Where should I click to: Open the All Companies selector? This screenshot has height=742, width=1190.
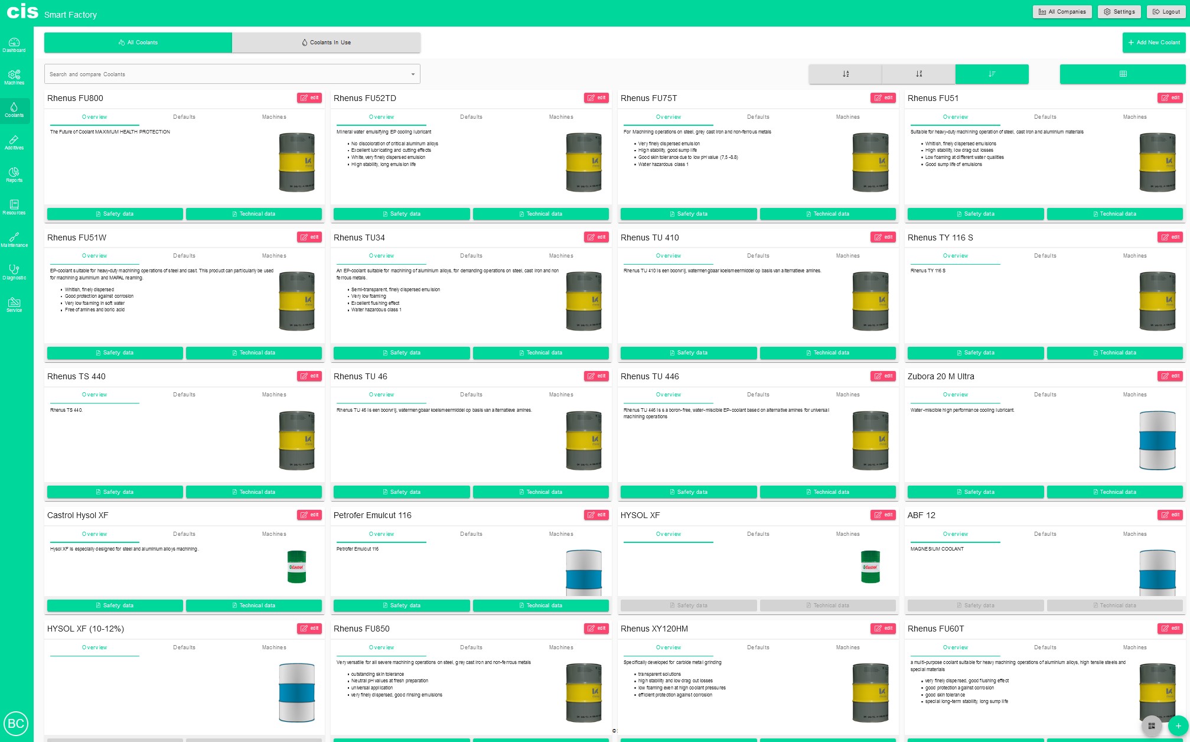pos(1062,12)
